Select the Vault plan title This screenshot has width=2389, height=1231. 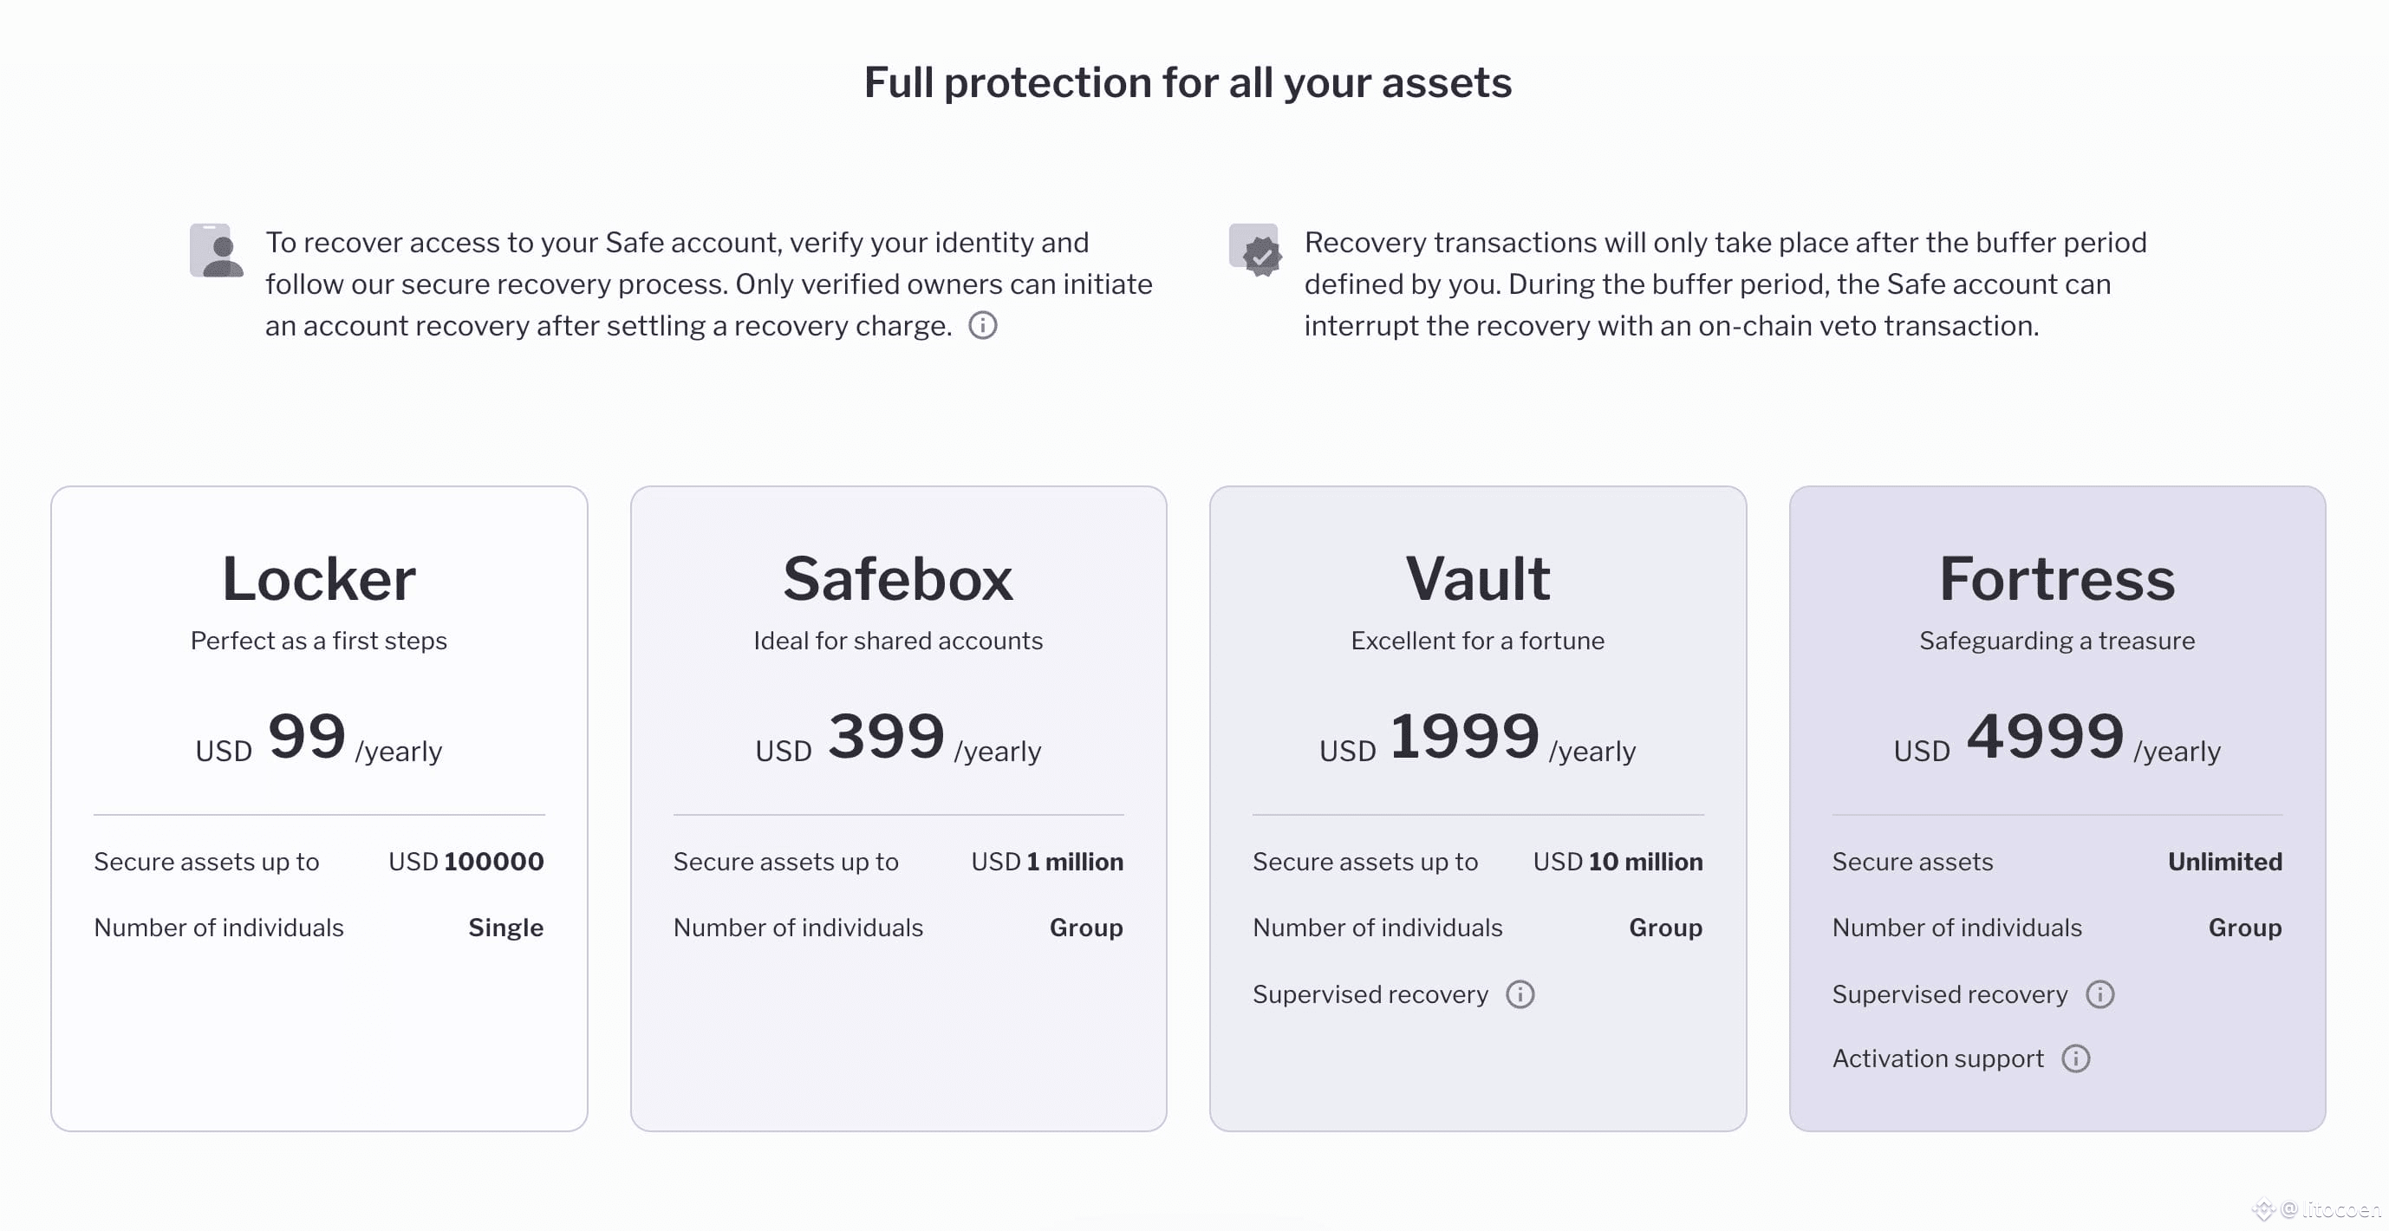click(1477, 579)
